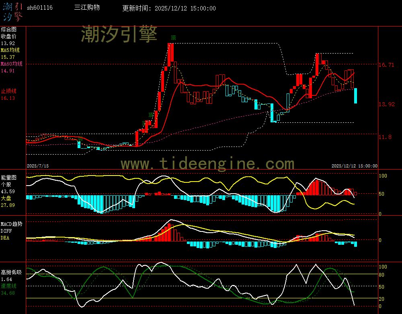Click the 潮汐引擎 logo in top-left corner
Viewport: 402px width, 314px height.
point(12,11)
